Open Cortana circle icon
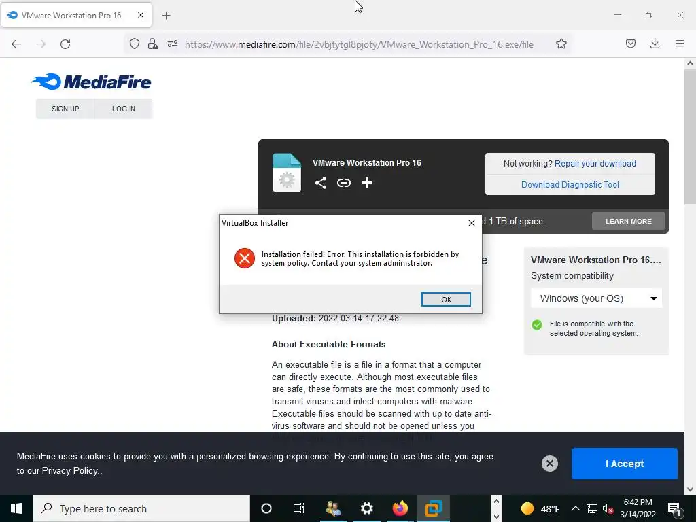The width and height of the screenshot is (696, 522). pos(266,508)
